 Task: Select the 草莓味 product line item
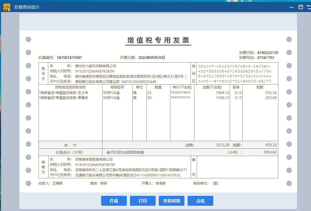point(64,98)
